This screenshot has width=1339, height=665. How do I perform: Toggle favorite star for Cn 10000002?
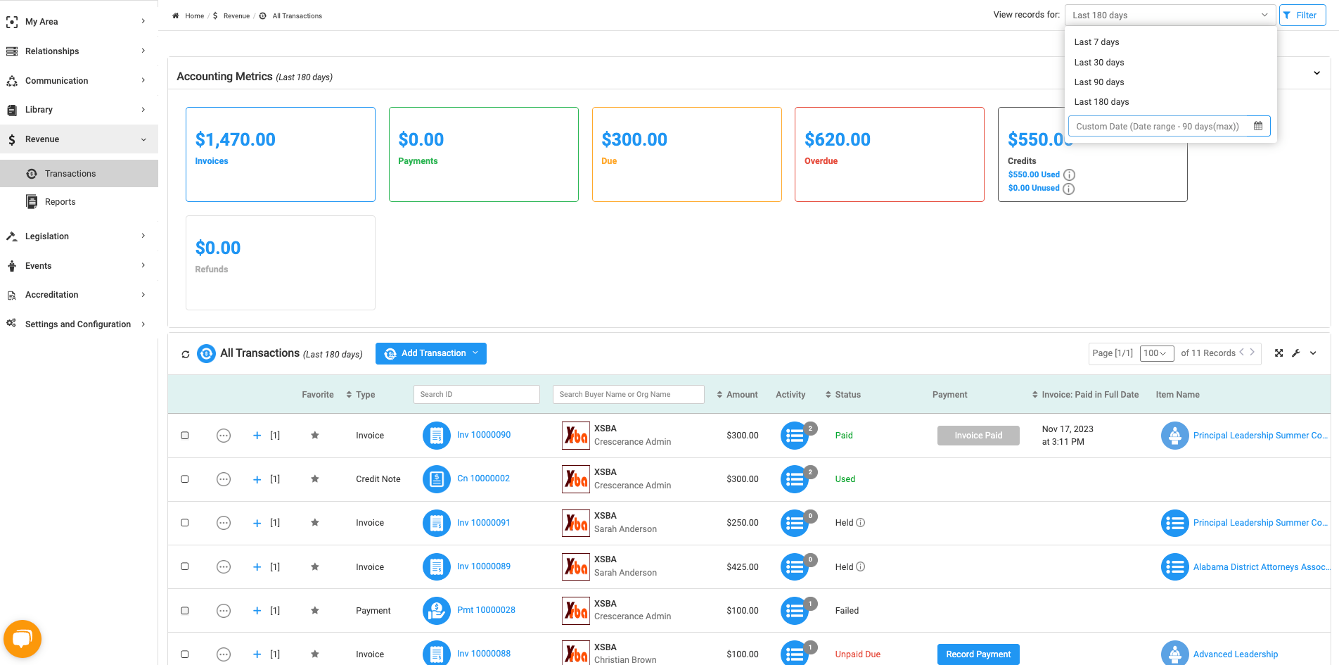click(315, 479)
